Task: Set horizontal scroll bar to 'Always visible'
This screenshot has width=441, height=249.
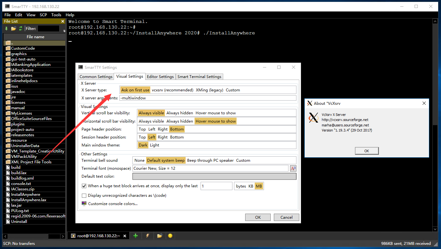Action: point(151,121)
